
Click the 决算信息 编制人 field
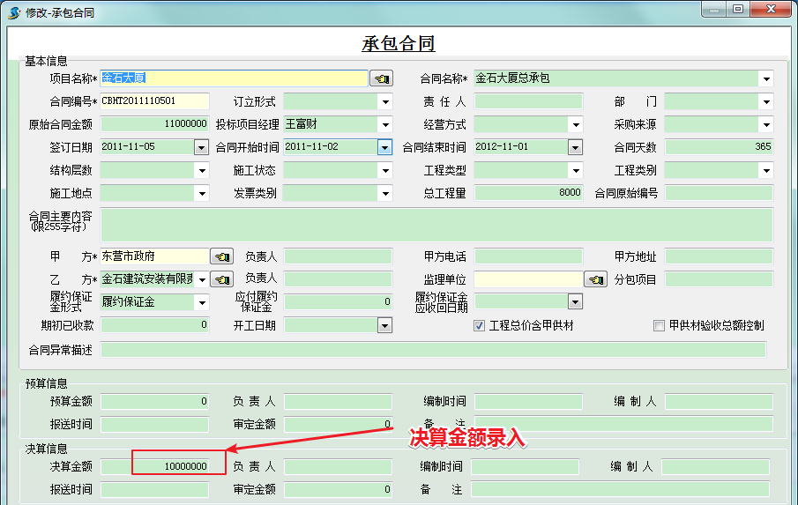715,466
